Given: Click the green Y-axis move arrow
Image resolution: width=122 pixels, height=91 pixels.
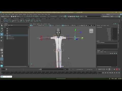Looking at the screenshot, I should pos(75,30).
